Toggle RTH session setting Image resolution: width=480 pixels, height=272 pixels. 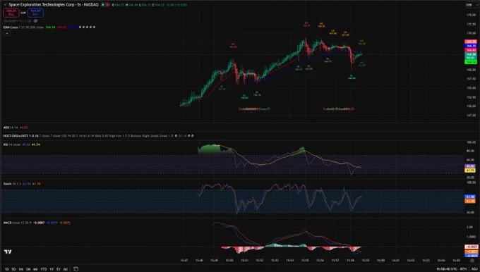(x=463, y=269)
